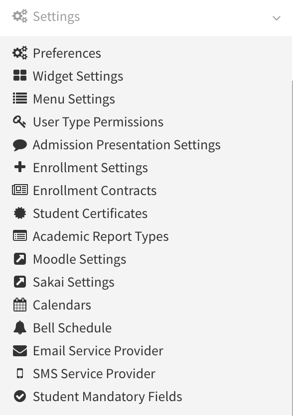Click the plus icon for Enrollment Settings

[20, 167]
